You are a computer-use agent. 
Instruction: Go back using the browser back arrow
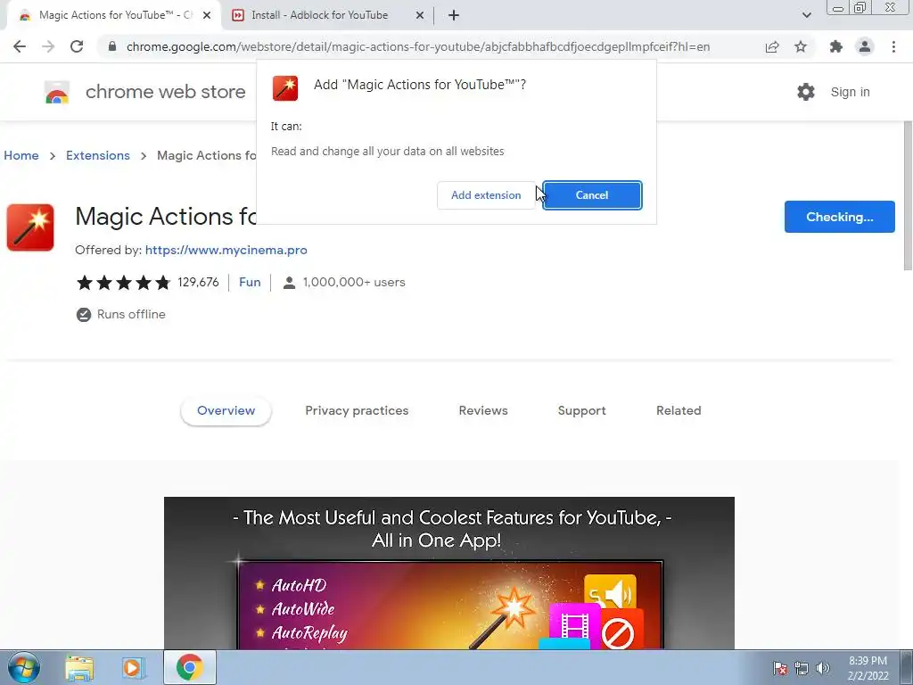20,46
